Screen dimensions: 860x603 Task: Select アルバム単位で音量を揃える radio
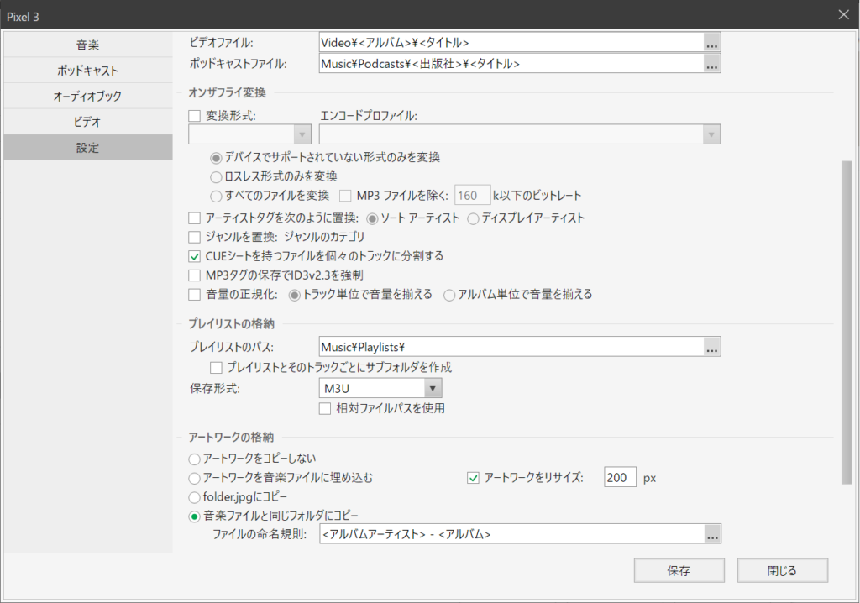(449, 295)
